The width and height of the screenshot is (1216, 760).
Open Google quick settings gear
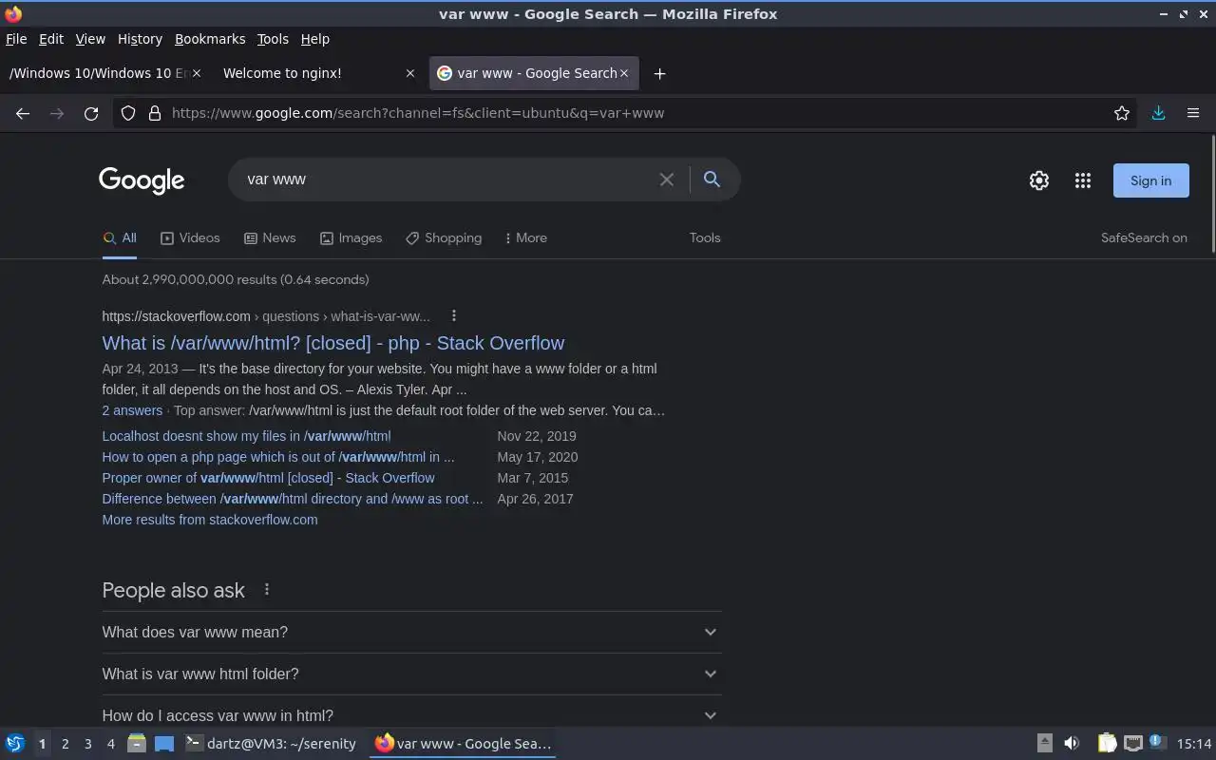[x=1039, y=180]
